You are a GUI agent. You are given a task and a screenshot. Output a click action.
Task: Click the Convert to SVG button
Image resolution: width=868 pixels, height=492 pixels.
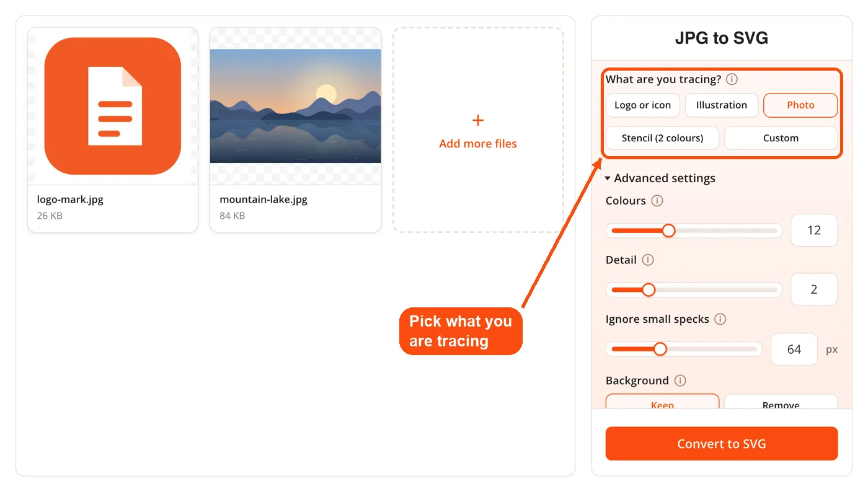(722, 444)
